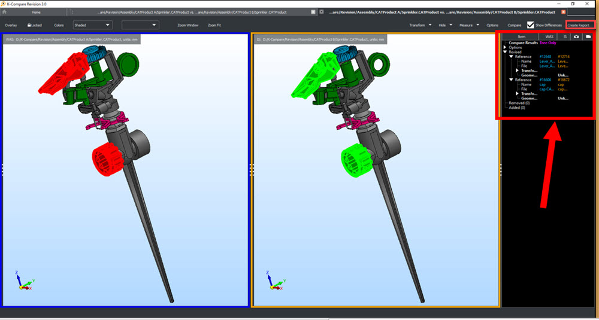The width and height of the screenshot is (599, 320).
Task: Switch to the Home tab
Action: (x=37, y=12)
